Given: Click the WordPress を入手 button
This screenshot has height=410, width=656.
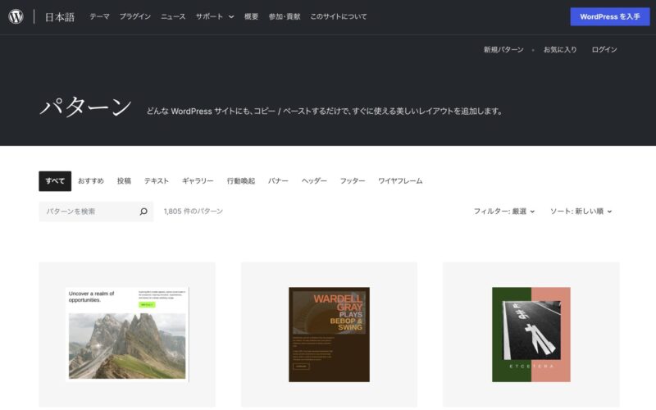Looking at the screenshot, I should (x=609, y=16).
